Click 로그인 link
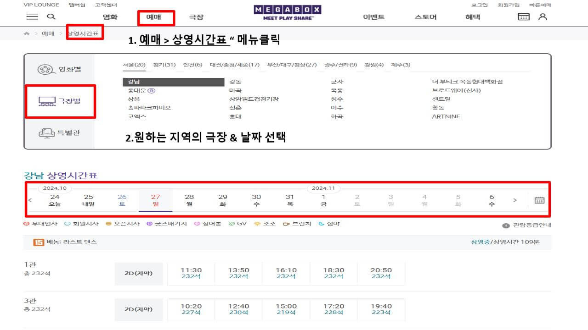Screen dimensions: 588x330 click(x=480, y=5)
